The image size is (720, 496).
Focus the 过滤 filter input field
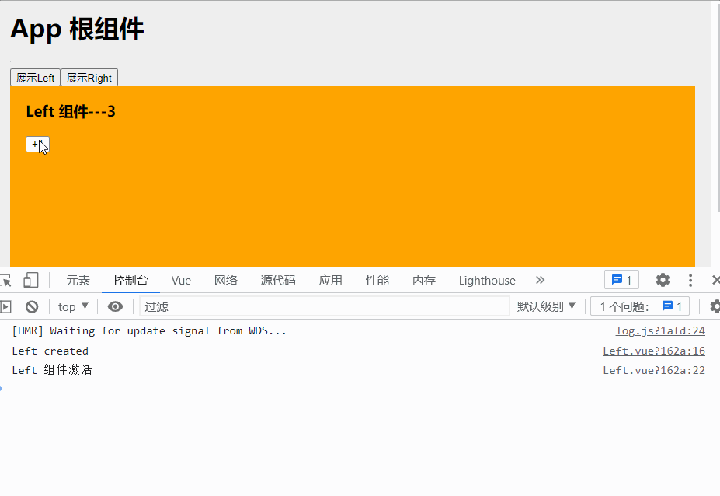pyautogui.click(x=324, y=306)
